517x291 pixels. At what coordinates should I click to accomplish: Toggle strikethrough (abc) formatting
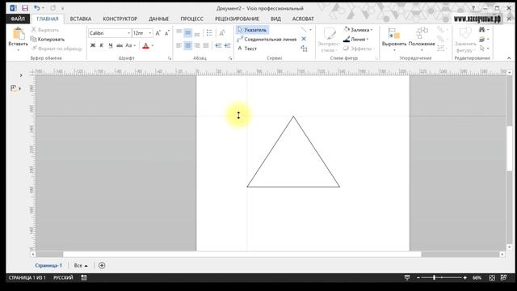(x=120, y=45)
